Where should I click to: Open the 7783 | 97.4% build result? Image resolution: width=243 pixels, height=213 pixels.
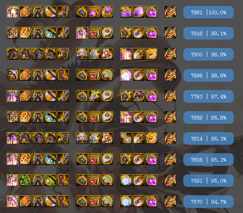(209, 96)
